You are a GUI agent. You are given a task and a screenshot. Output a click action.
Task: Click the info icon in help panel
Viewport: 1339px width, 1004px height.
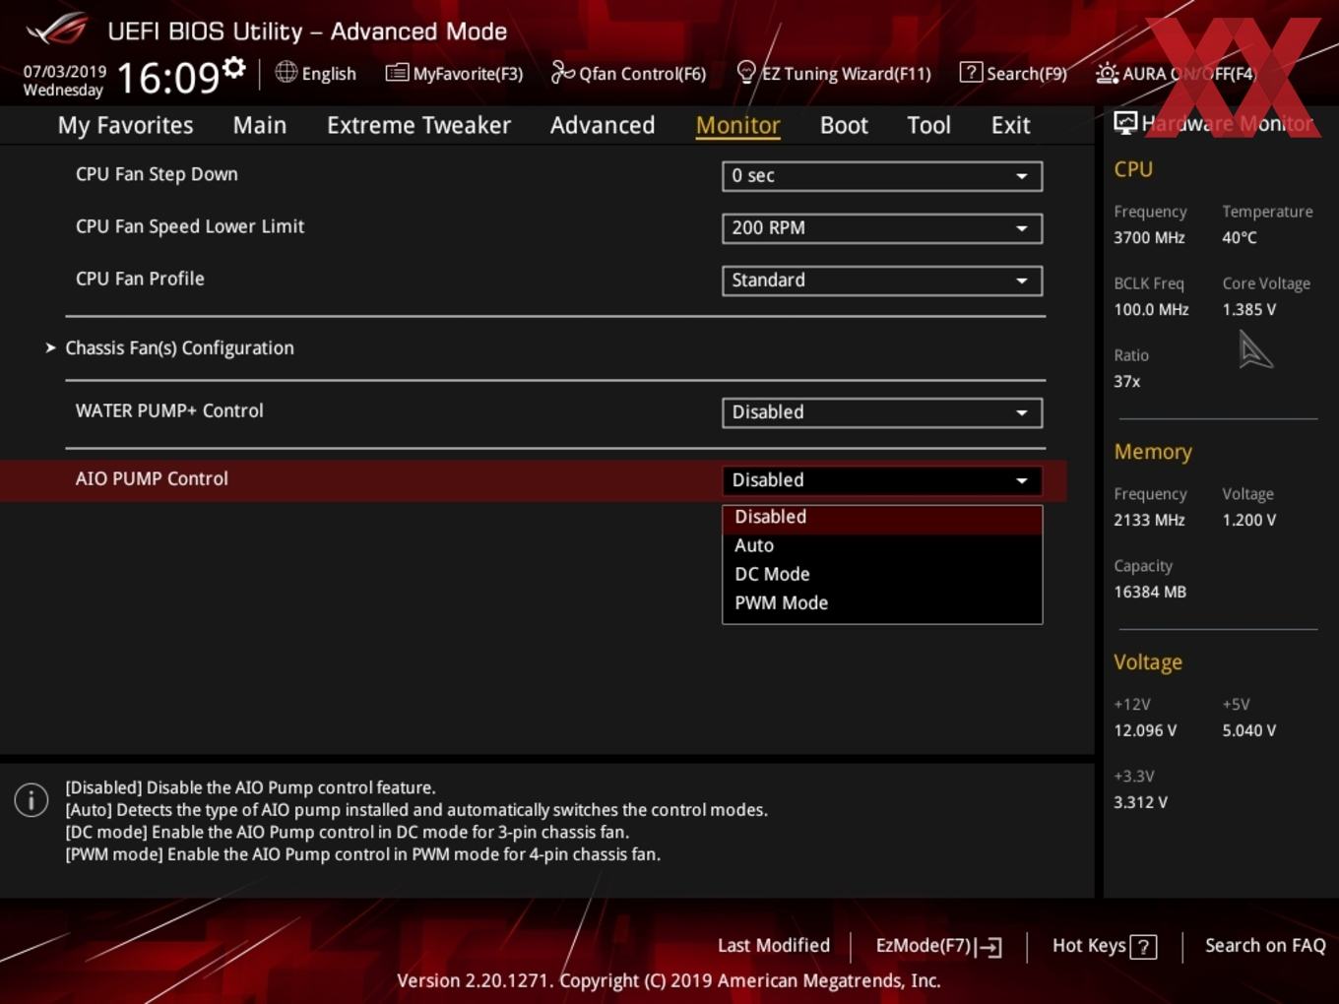(32, 799)
